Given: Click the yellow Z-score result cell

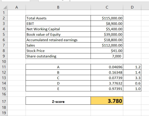Looking at the screenshot, I should click(x=107, y=101).
